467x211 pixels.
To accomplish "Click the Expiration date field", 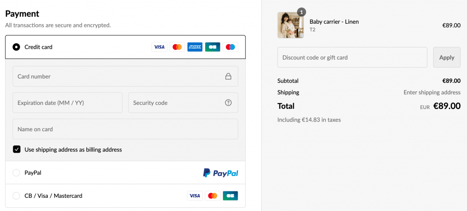I will click(67, 103).
